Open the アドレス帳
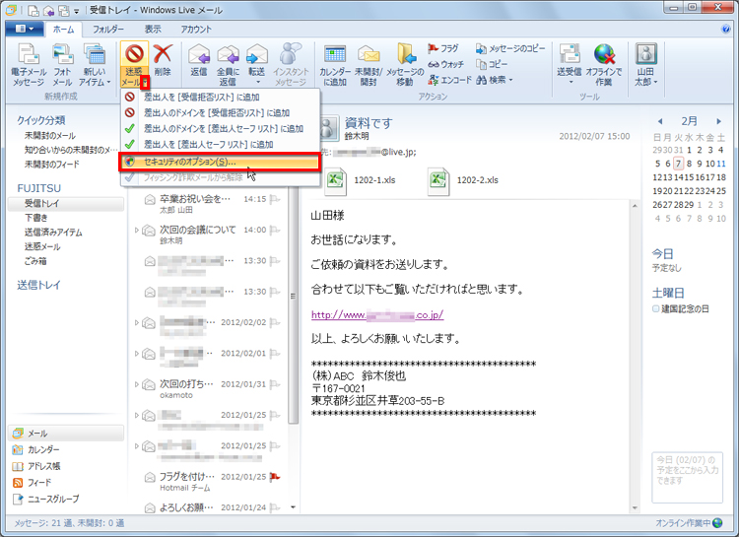Viewport: 739px width, 537px height. tap(36, 466)
